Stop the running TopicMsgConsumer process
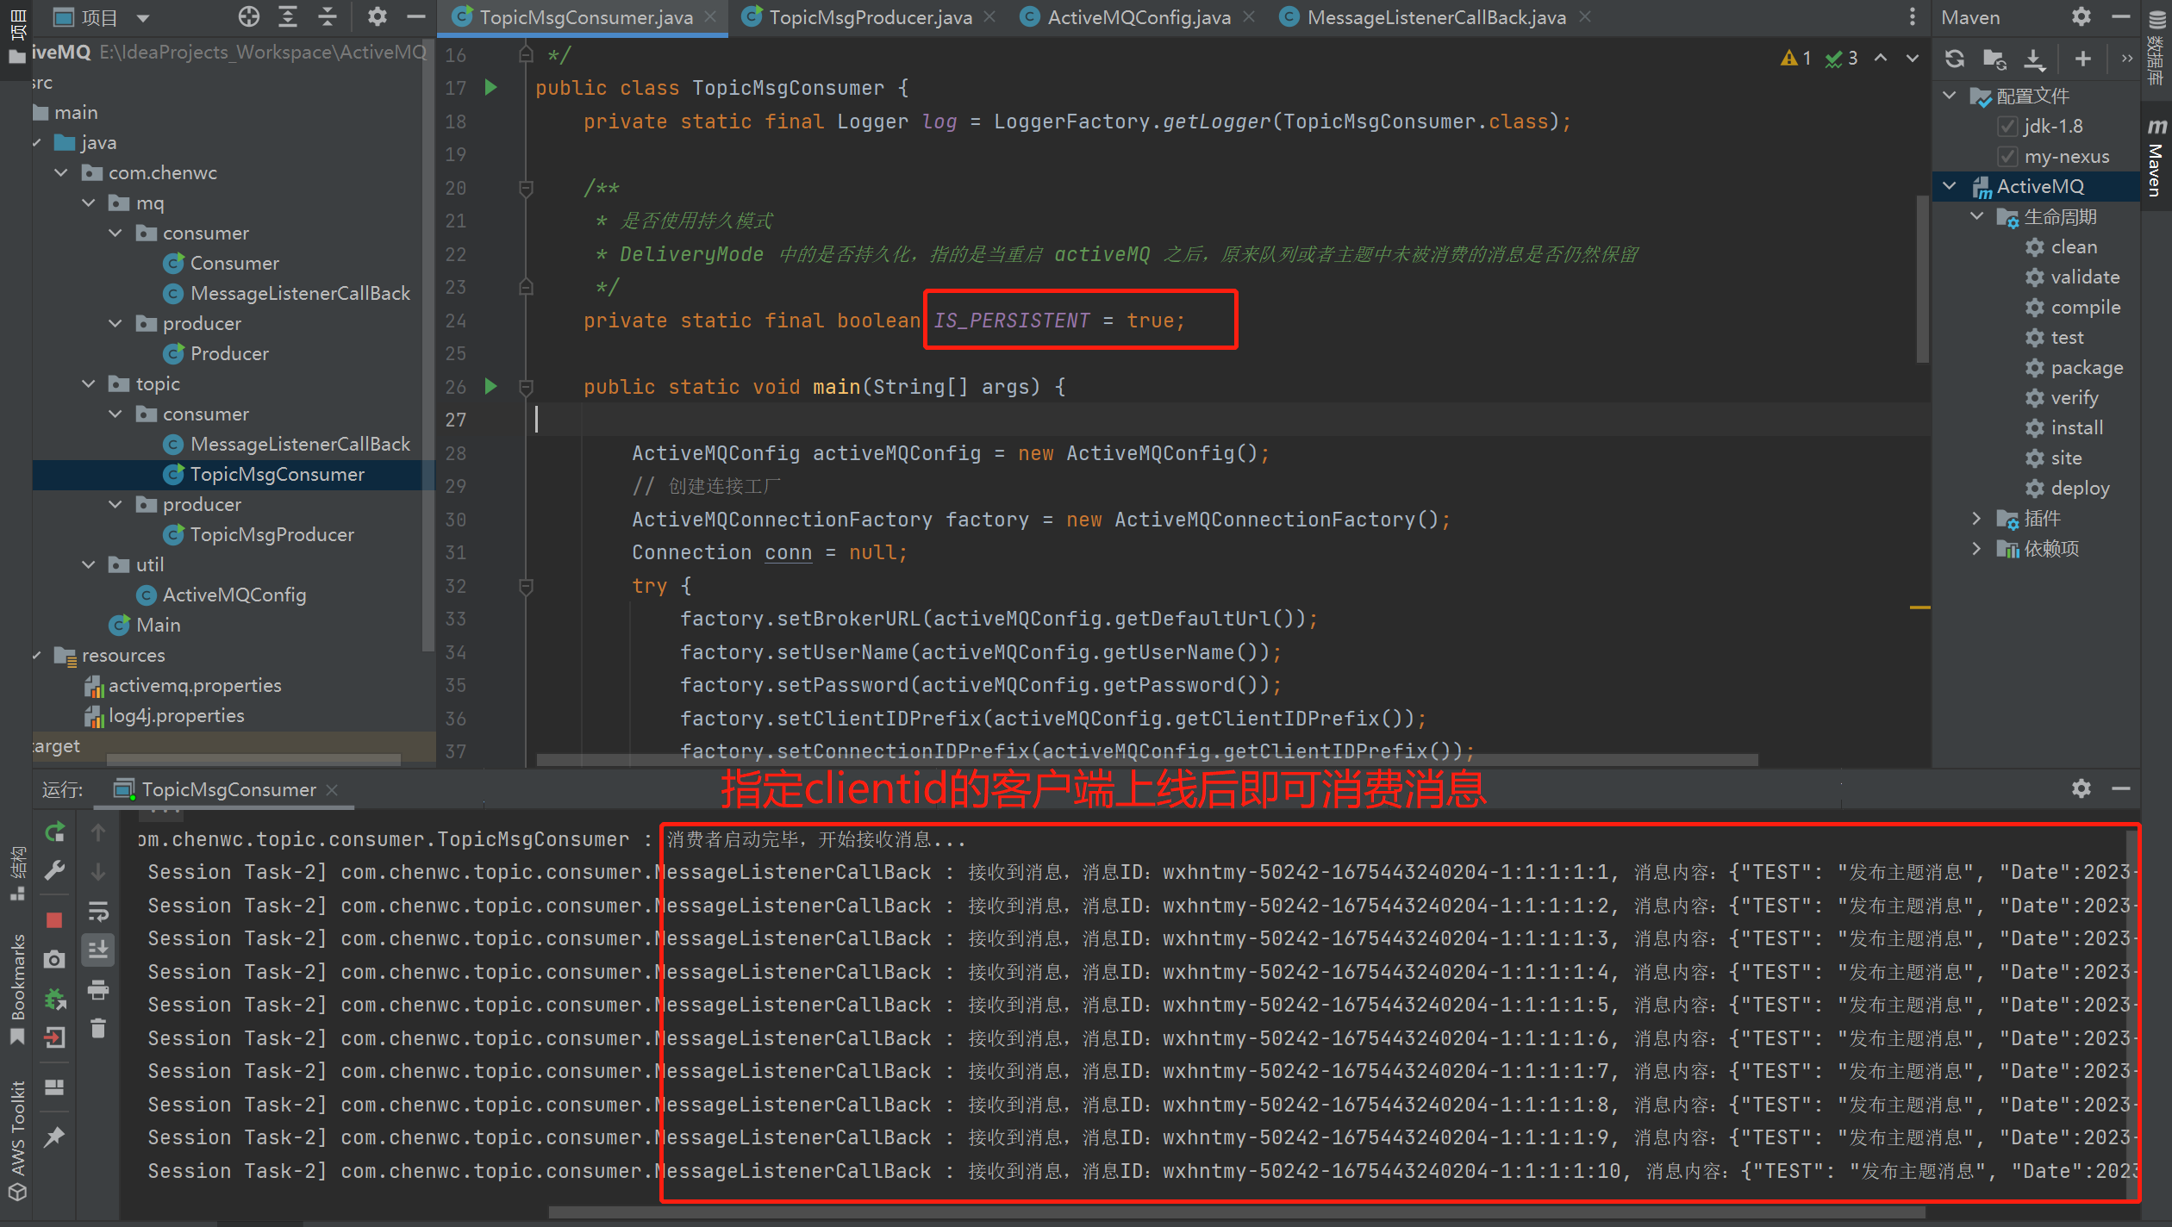The height and width of the screenshot is (1227, 2172). pos(54,919)
